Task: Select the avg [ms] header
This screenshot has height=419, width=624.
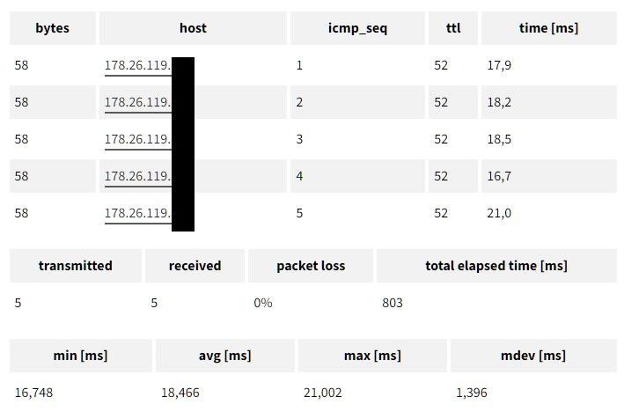Action: (225, 356)
